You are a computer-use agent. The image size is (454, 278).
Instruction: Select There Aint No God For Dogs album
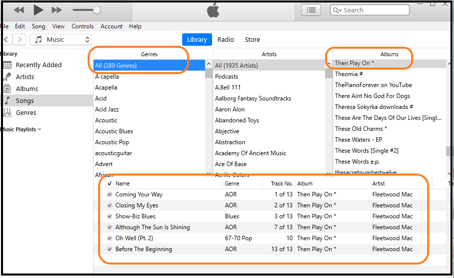click(372, 96)
